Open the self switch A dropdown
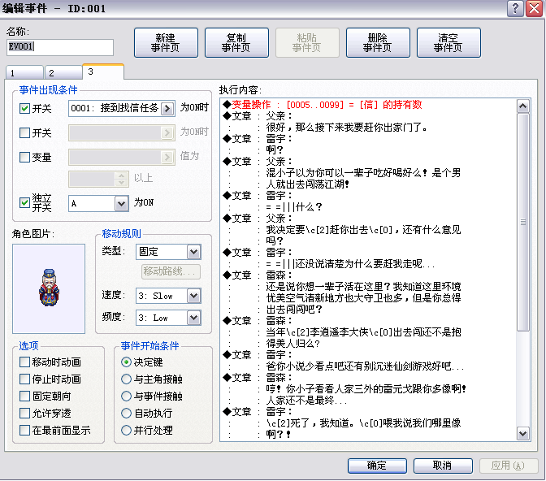The image size is (546, 481). (x=121, y=203)
